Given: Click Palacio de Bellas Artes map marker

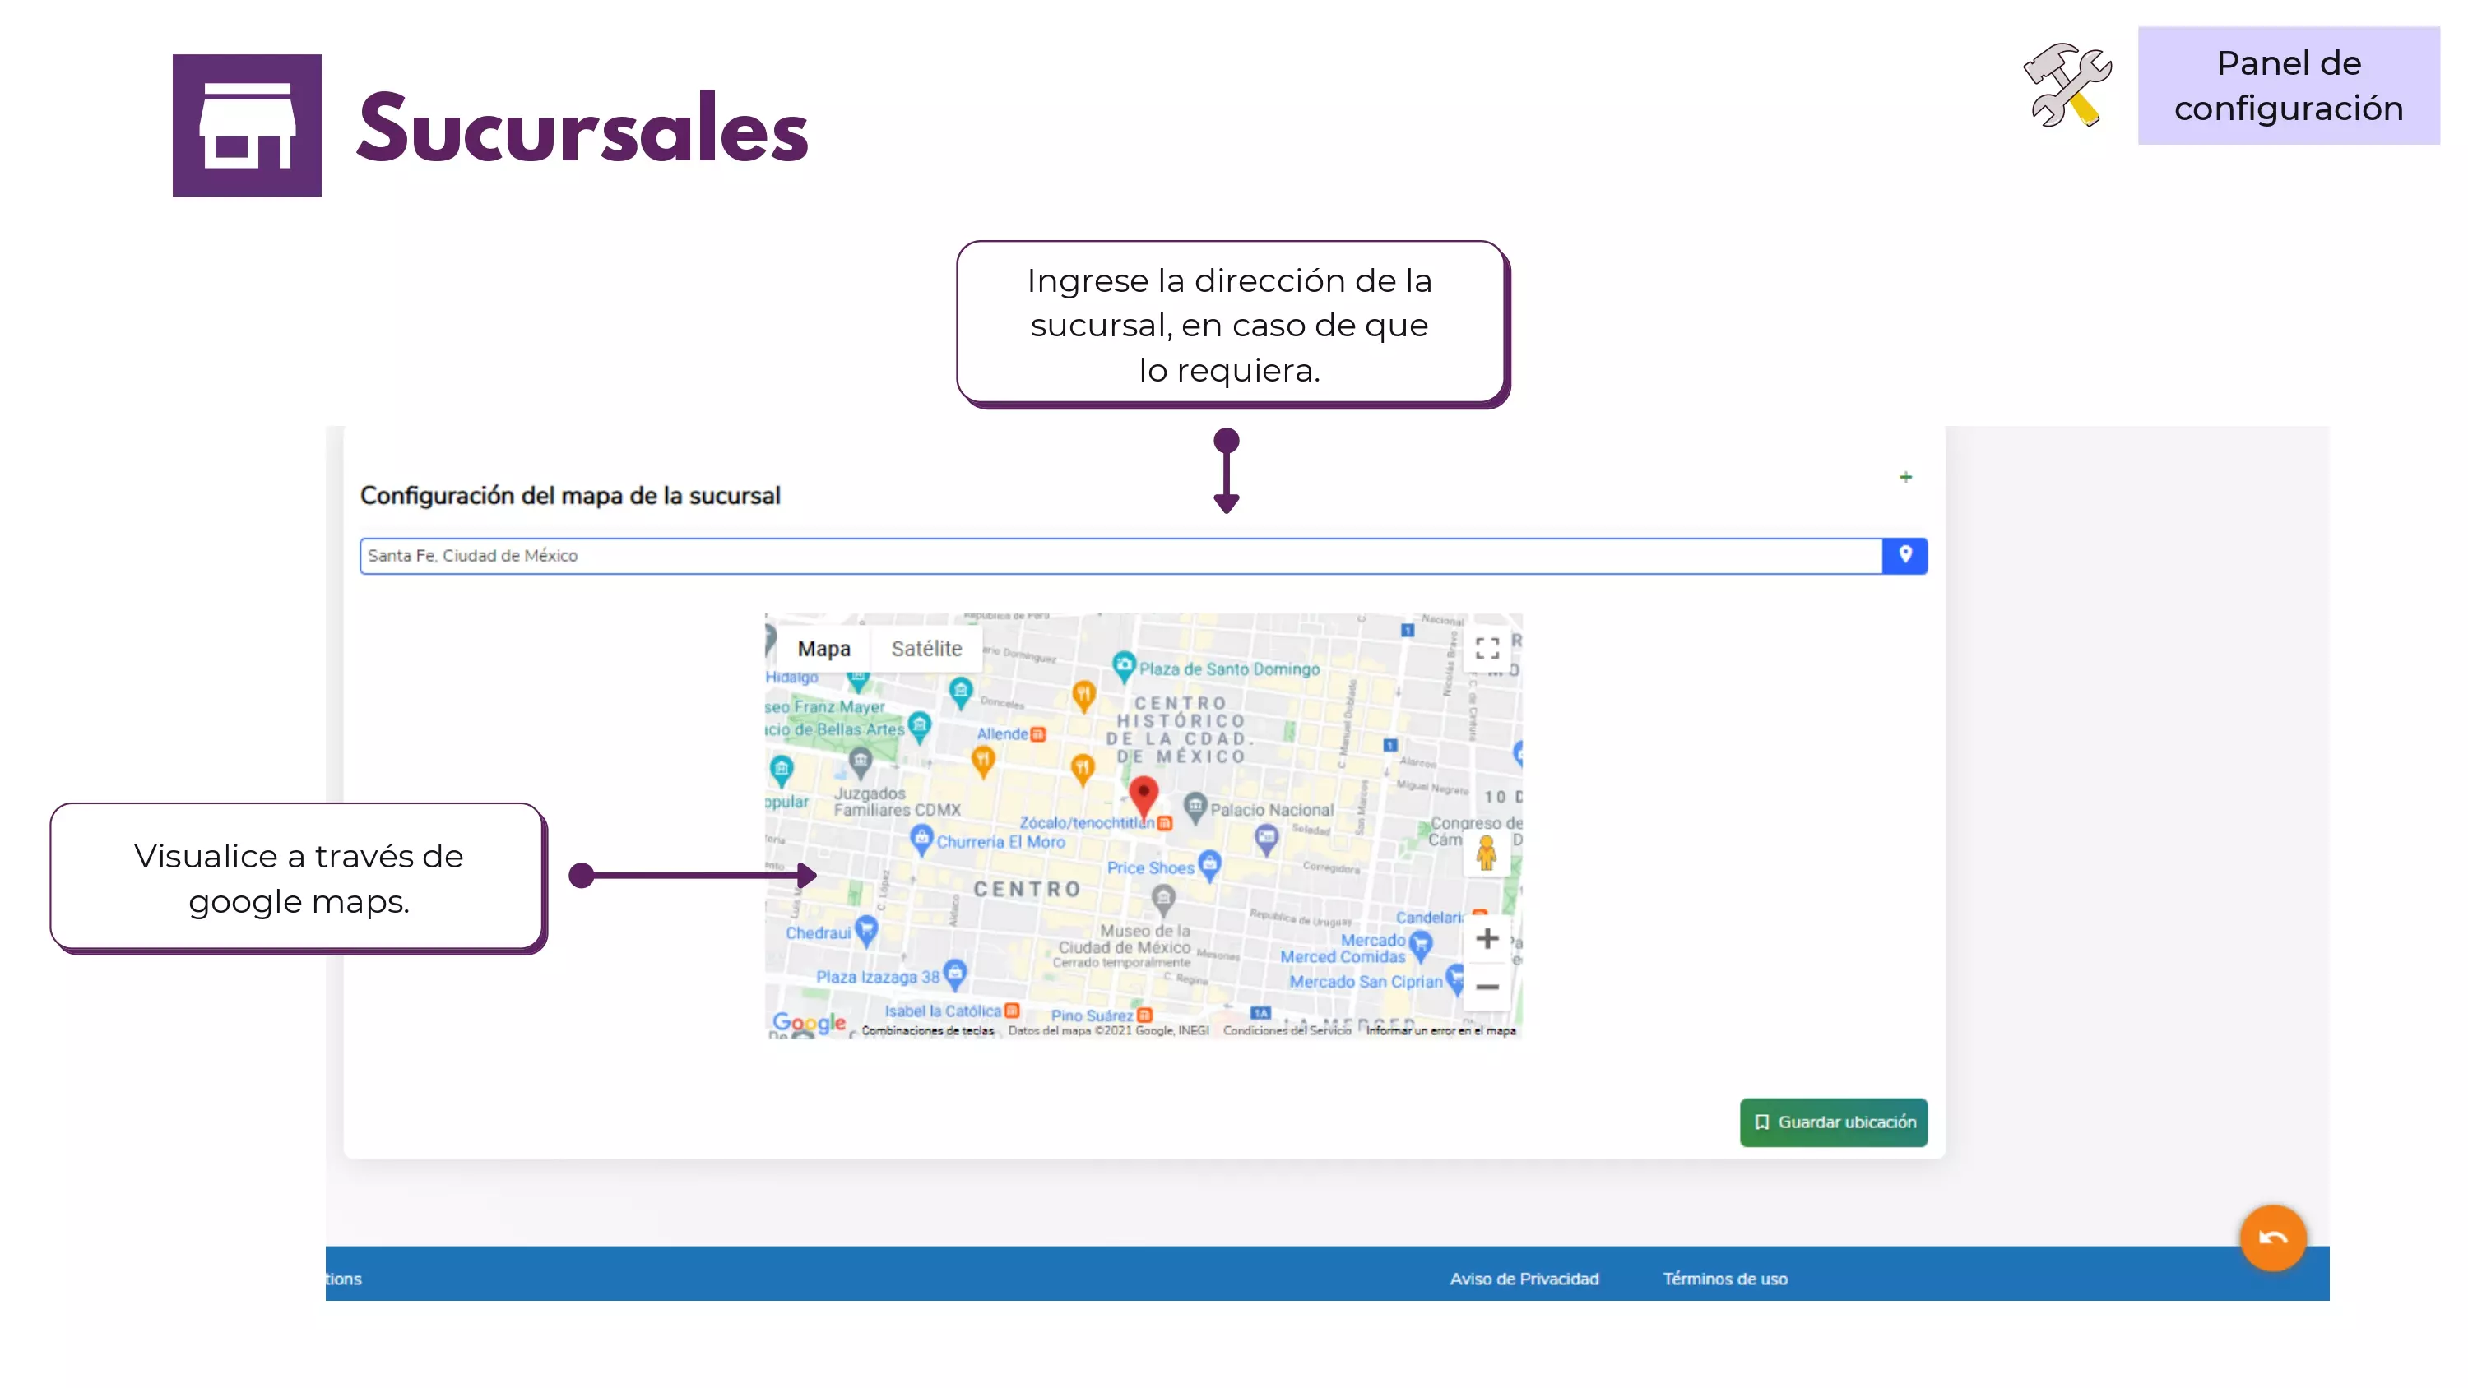Looking at the screenshot, I should tap(920, 725).
